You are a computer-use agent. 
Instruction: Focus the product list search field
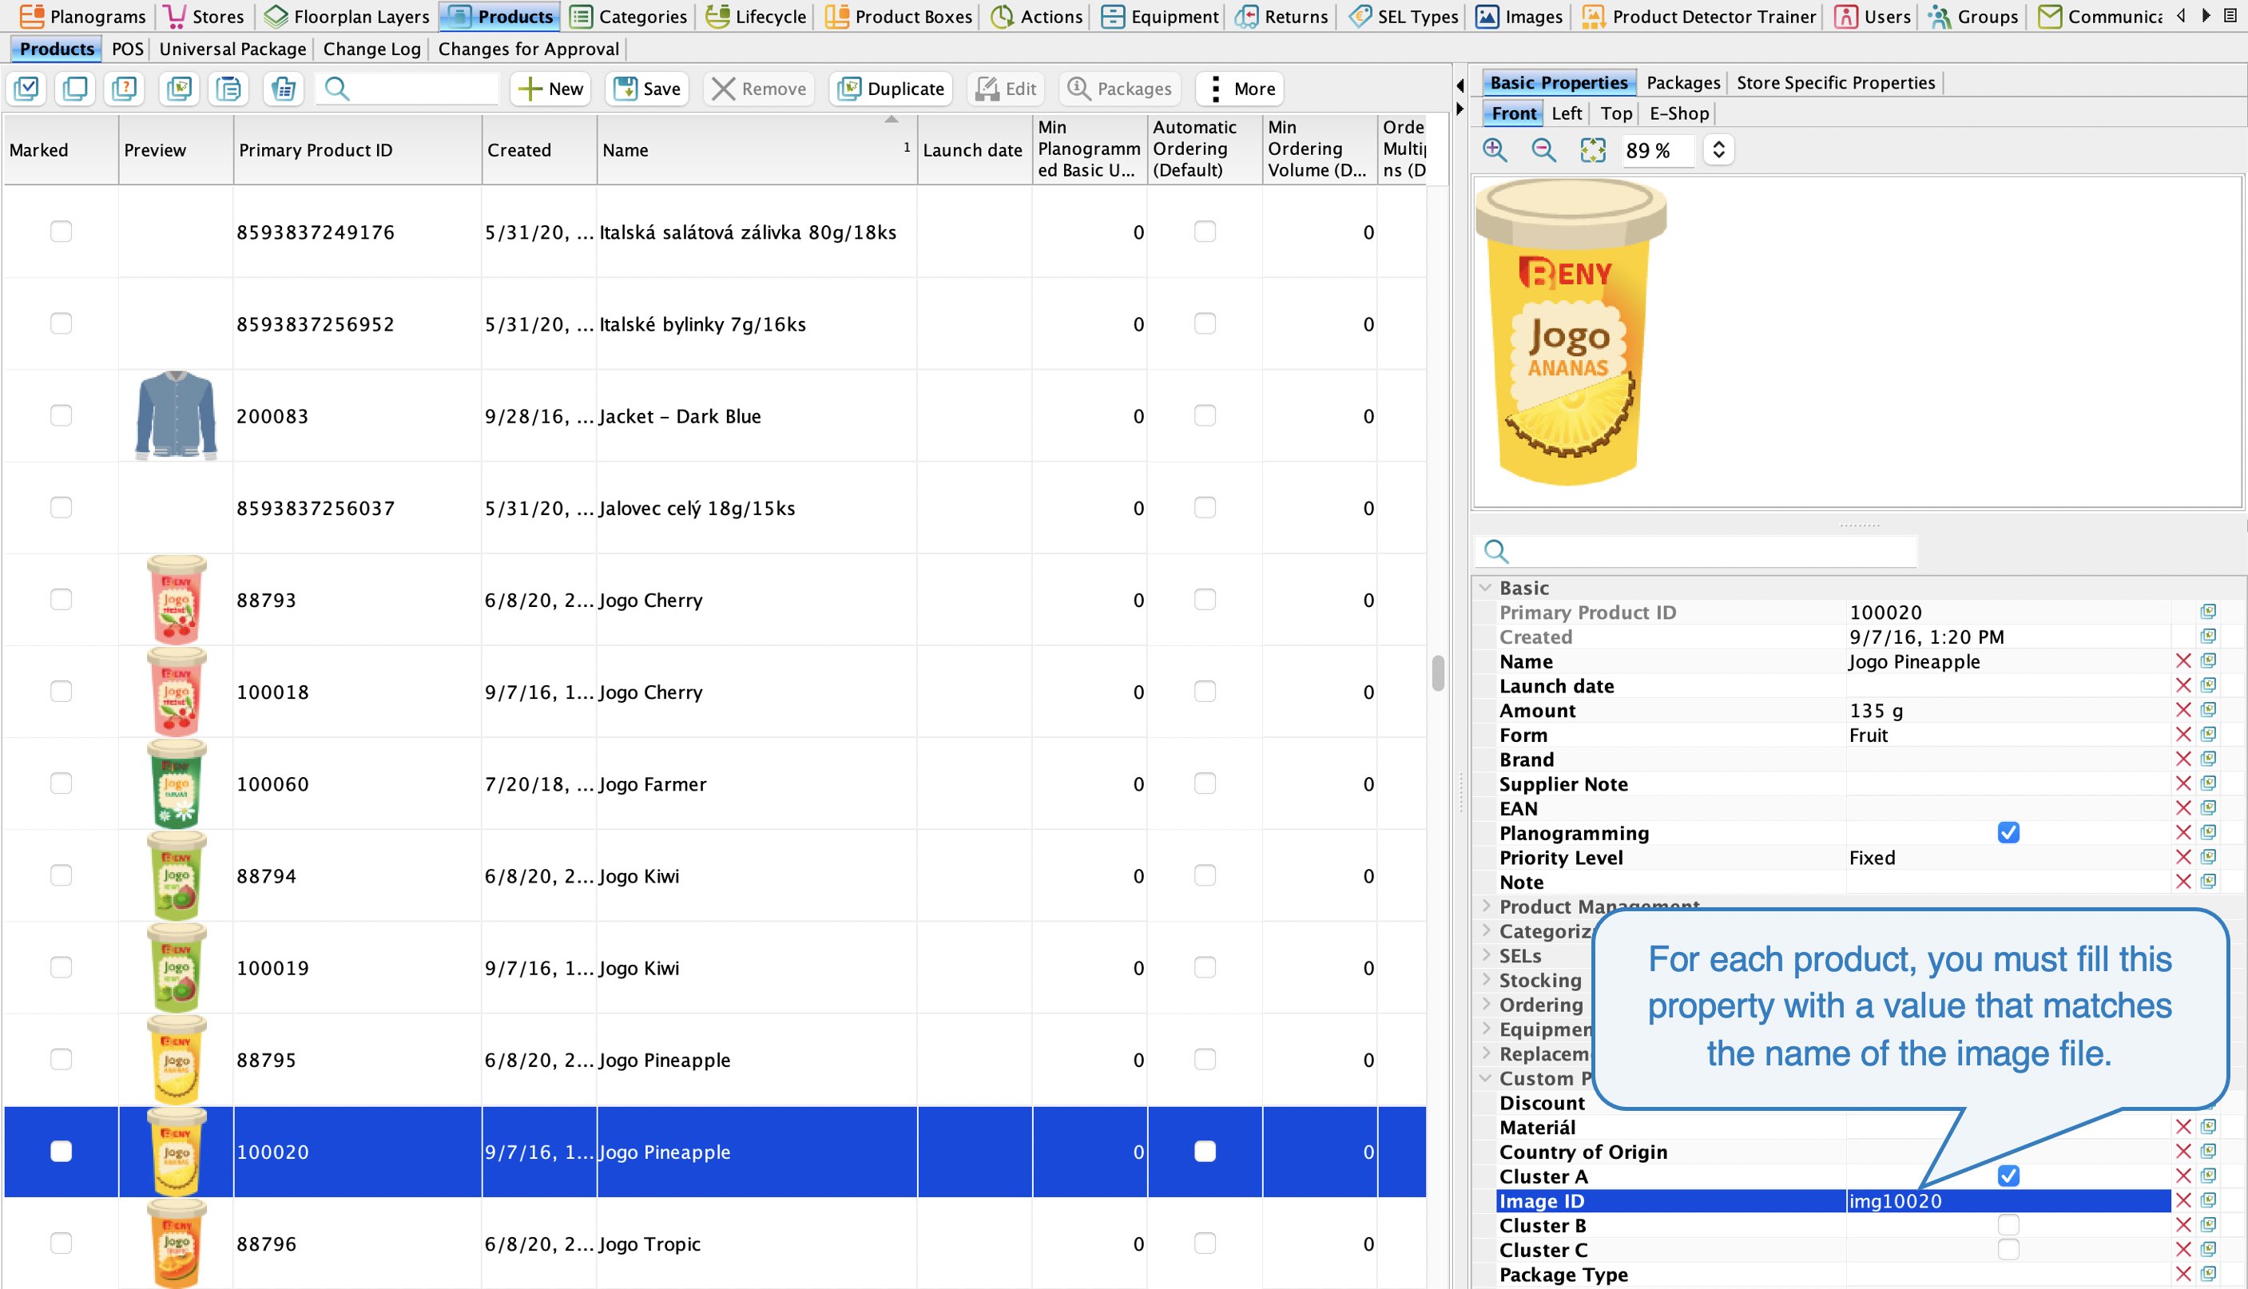pyautogui.click(x=407, y=89)
